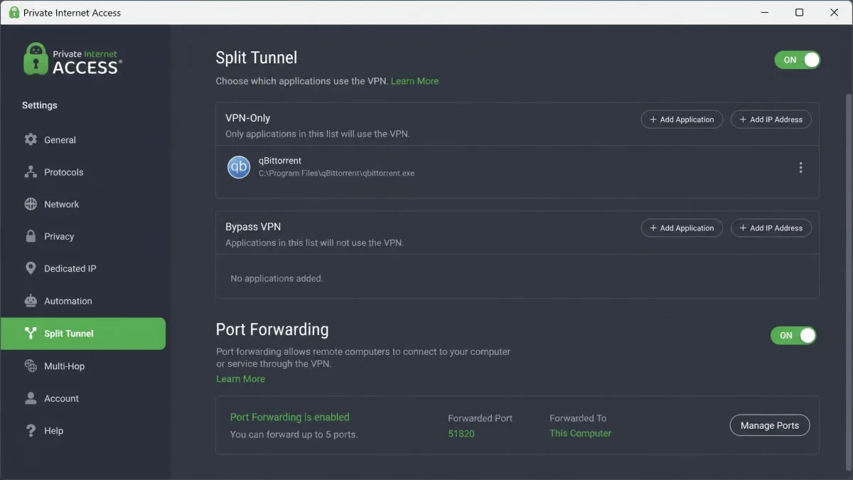Image resolution: width=853 pixels, height=480 pixels.
Task: Turn off the Split Tunnel switch
Action: pos(798,60)
